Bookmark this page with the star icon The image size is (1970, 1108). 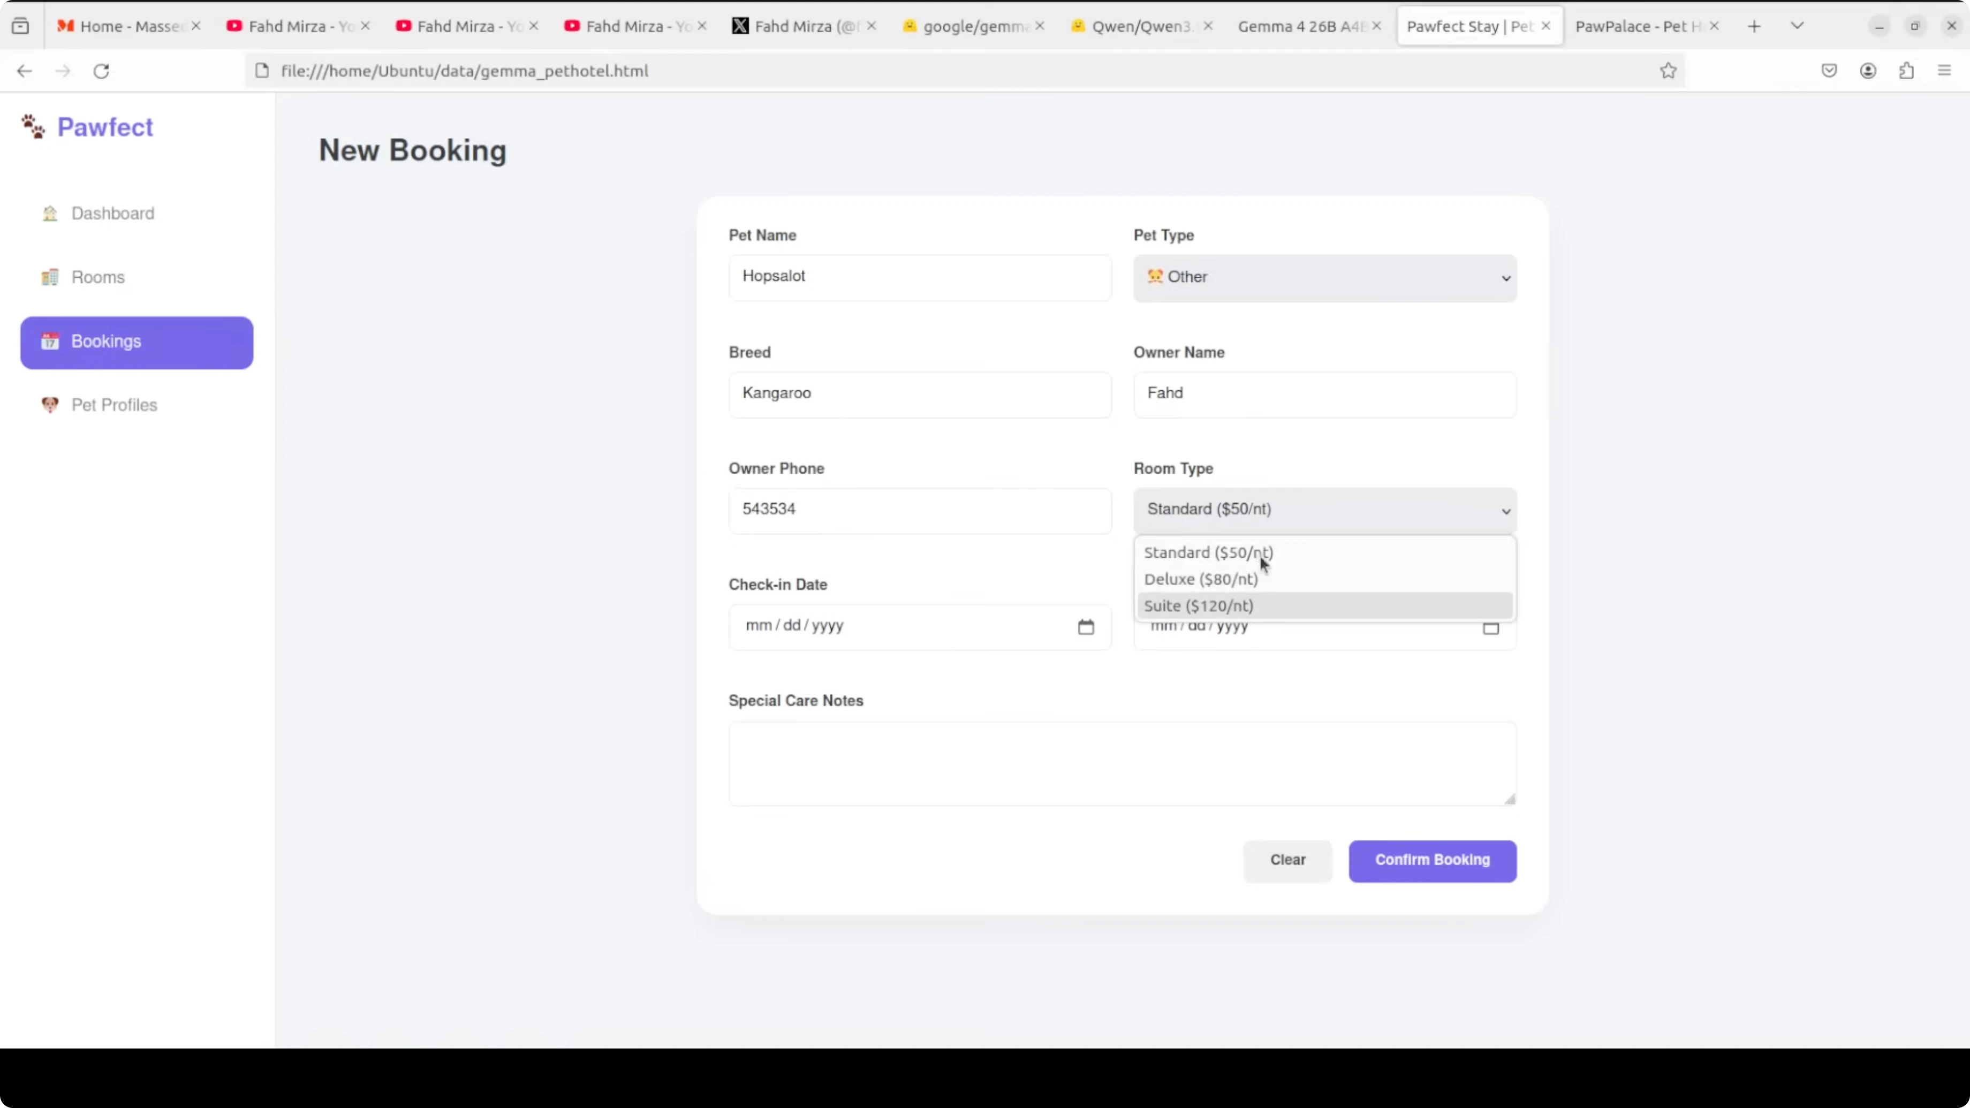pos(1668,71)
